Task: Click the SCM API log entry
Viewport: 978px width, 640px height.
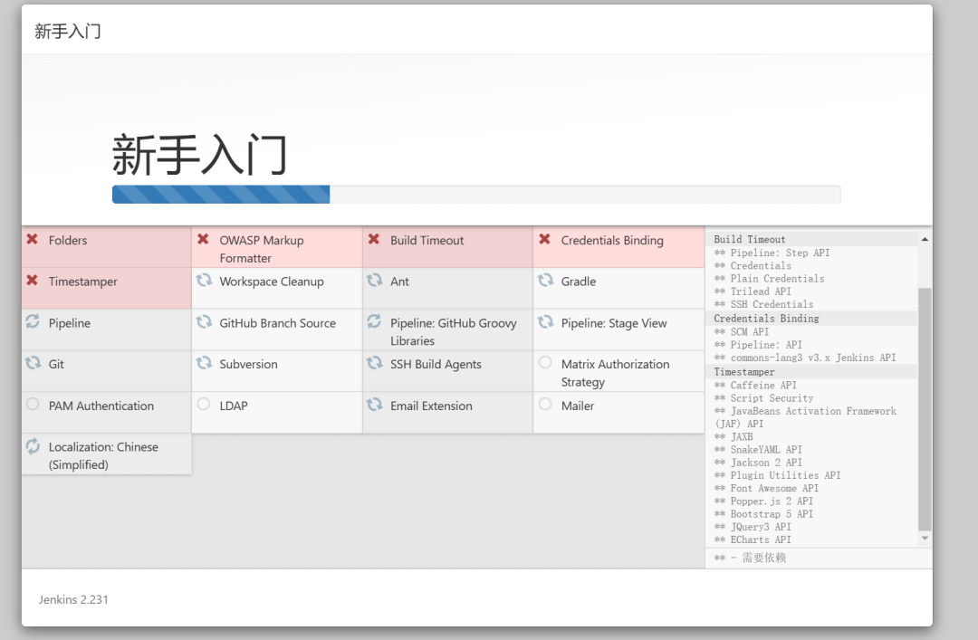Action: pyautogui.click(x=741, y=332)
